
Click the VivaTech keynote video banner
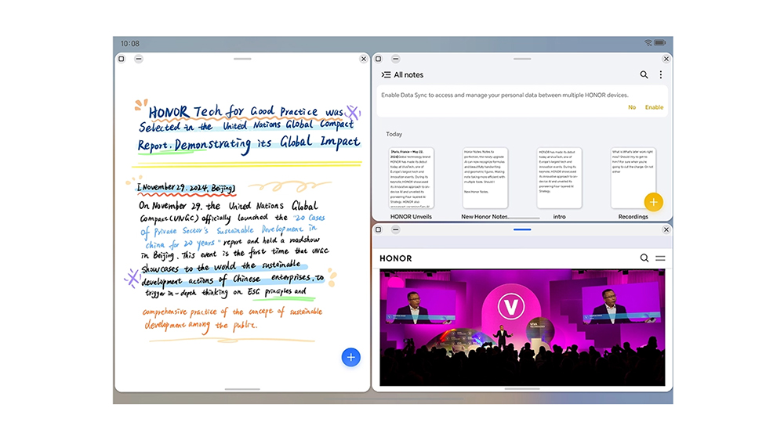pos(522,327)
